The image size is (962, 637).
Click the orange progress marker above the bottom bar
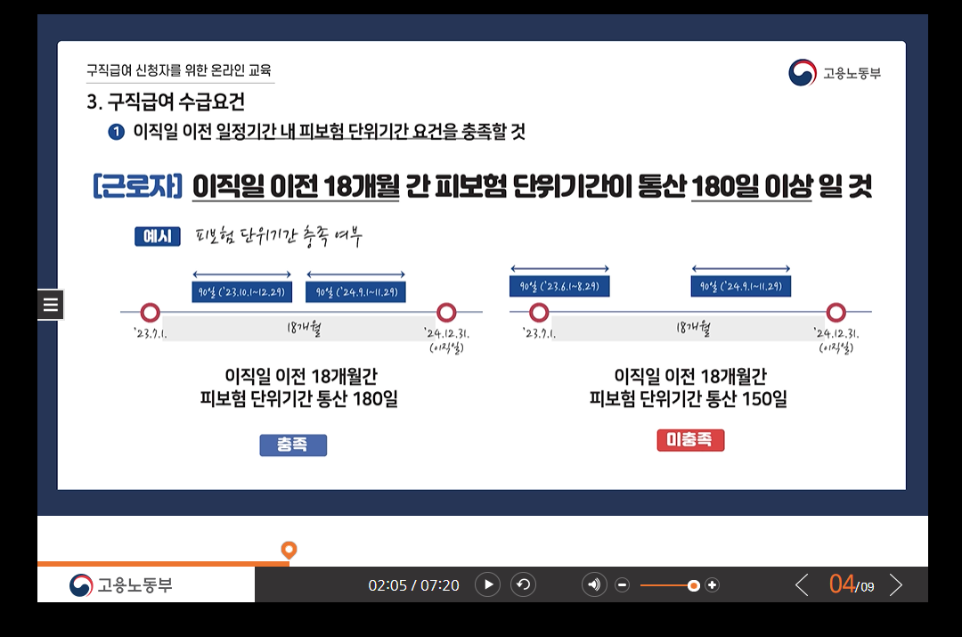tap(287, 551)
